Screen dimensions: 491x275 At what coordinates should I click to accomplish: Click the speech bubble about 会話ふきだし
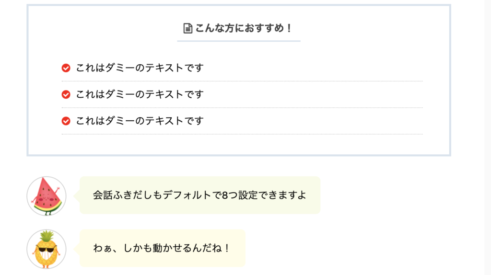pos(200,195)
